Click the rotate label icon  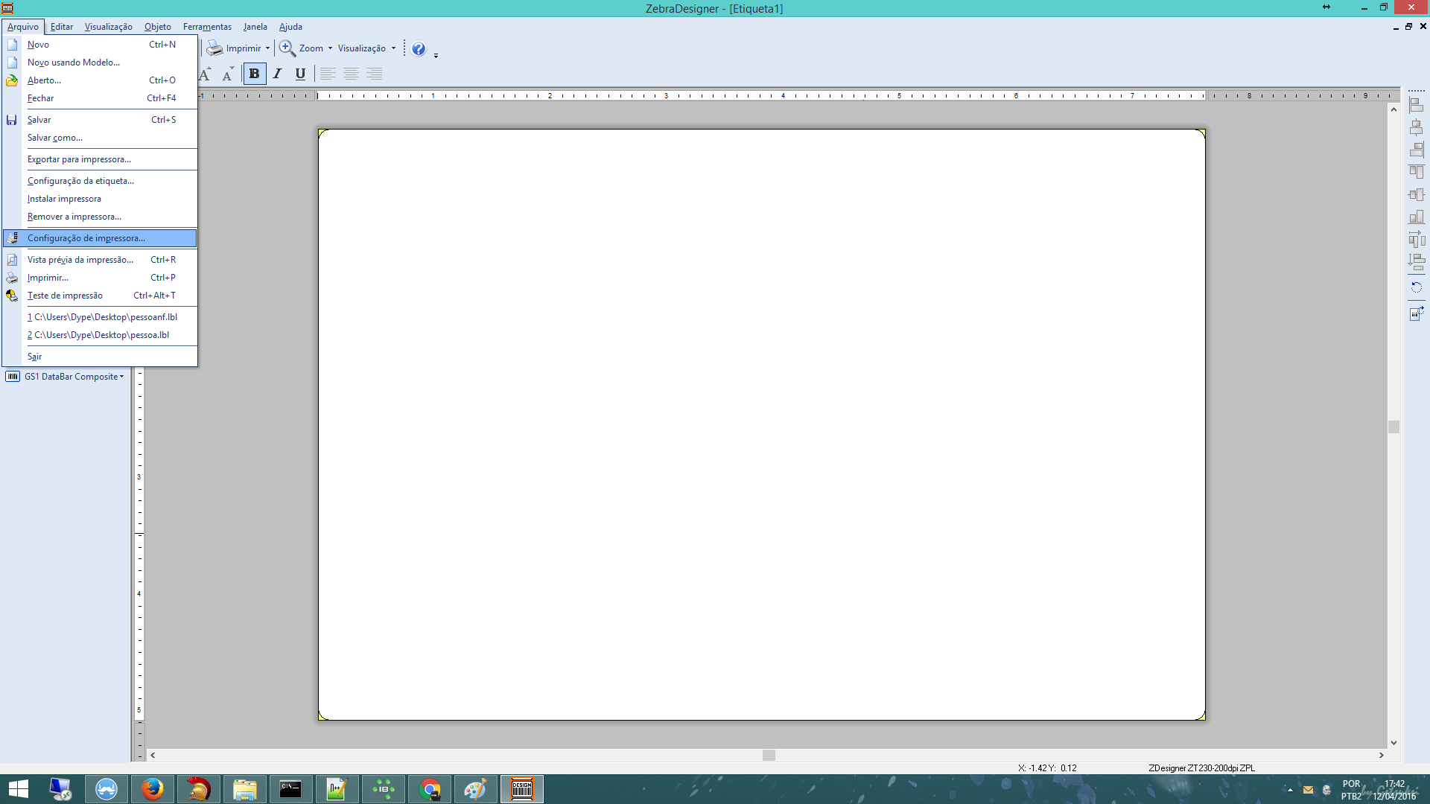coord(1417,313)
